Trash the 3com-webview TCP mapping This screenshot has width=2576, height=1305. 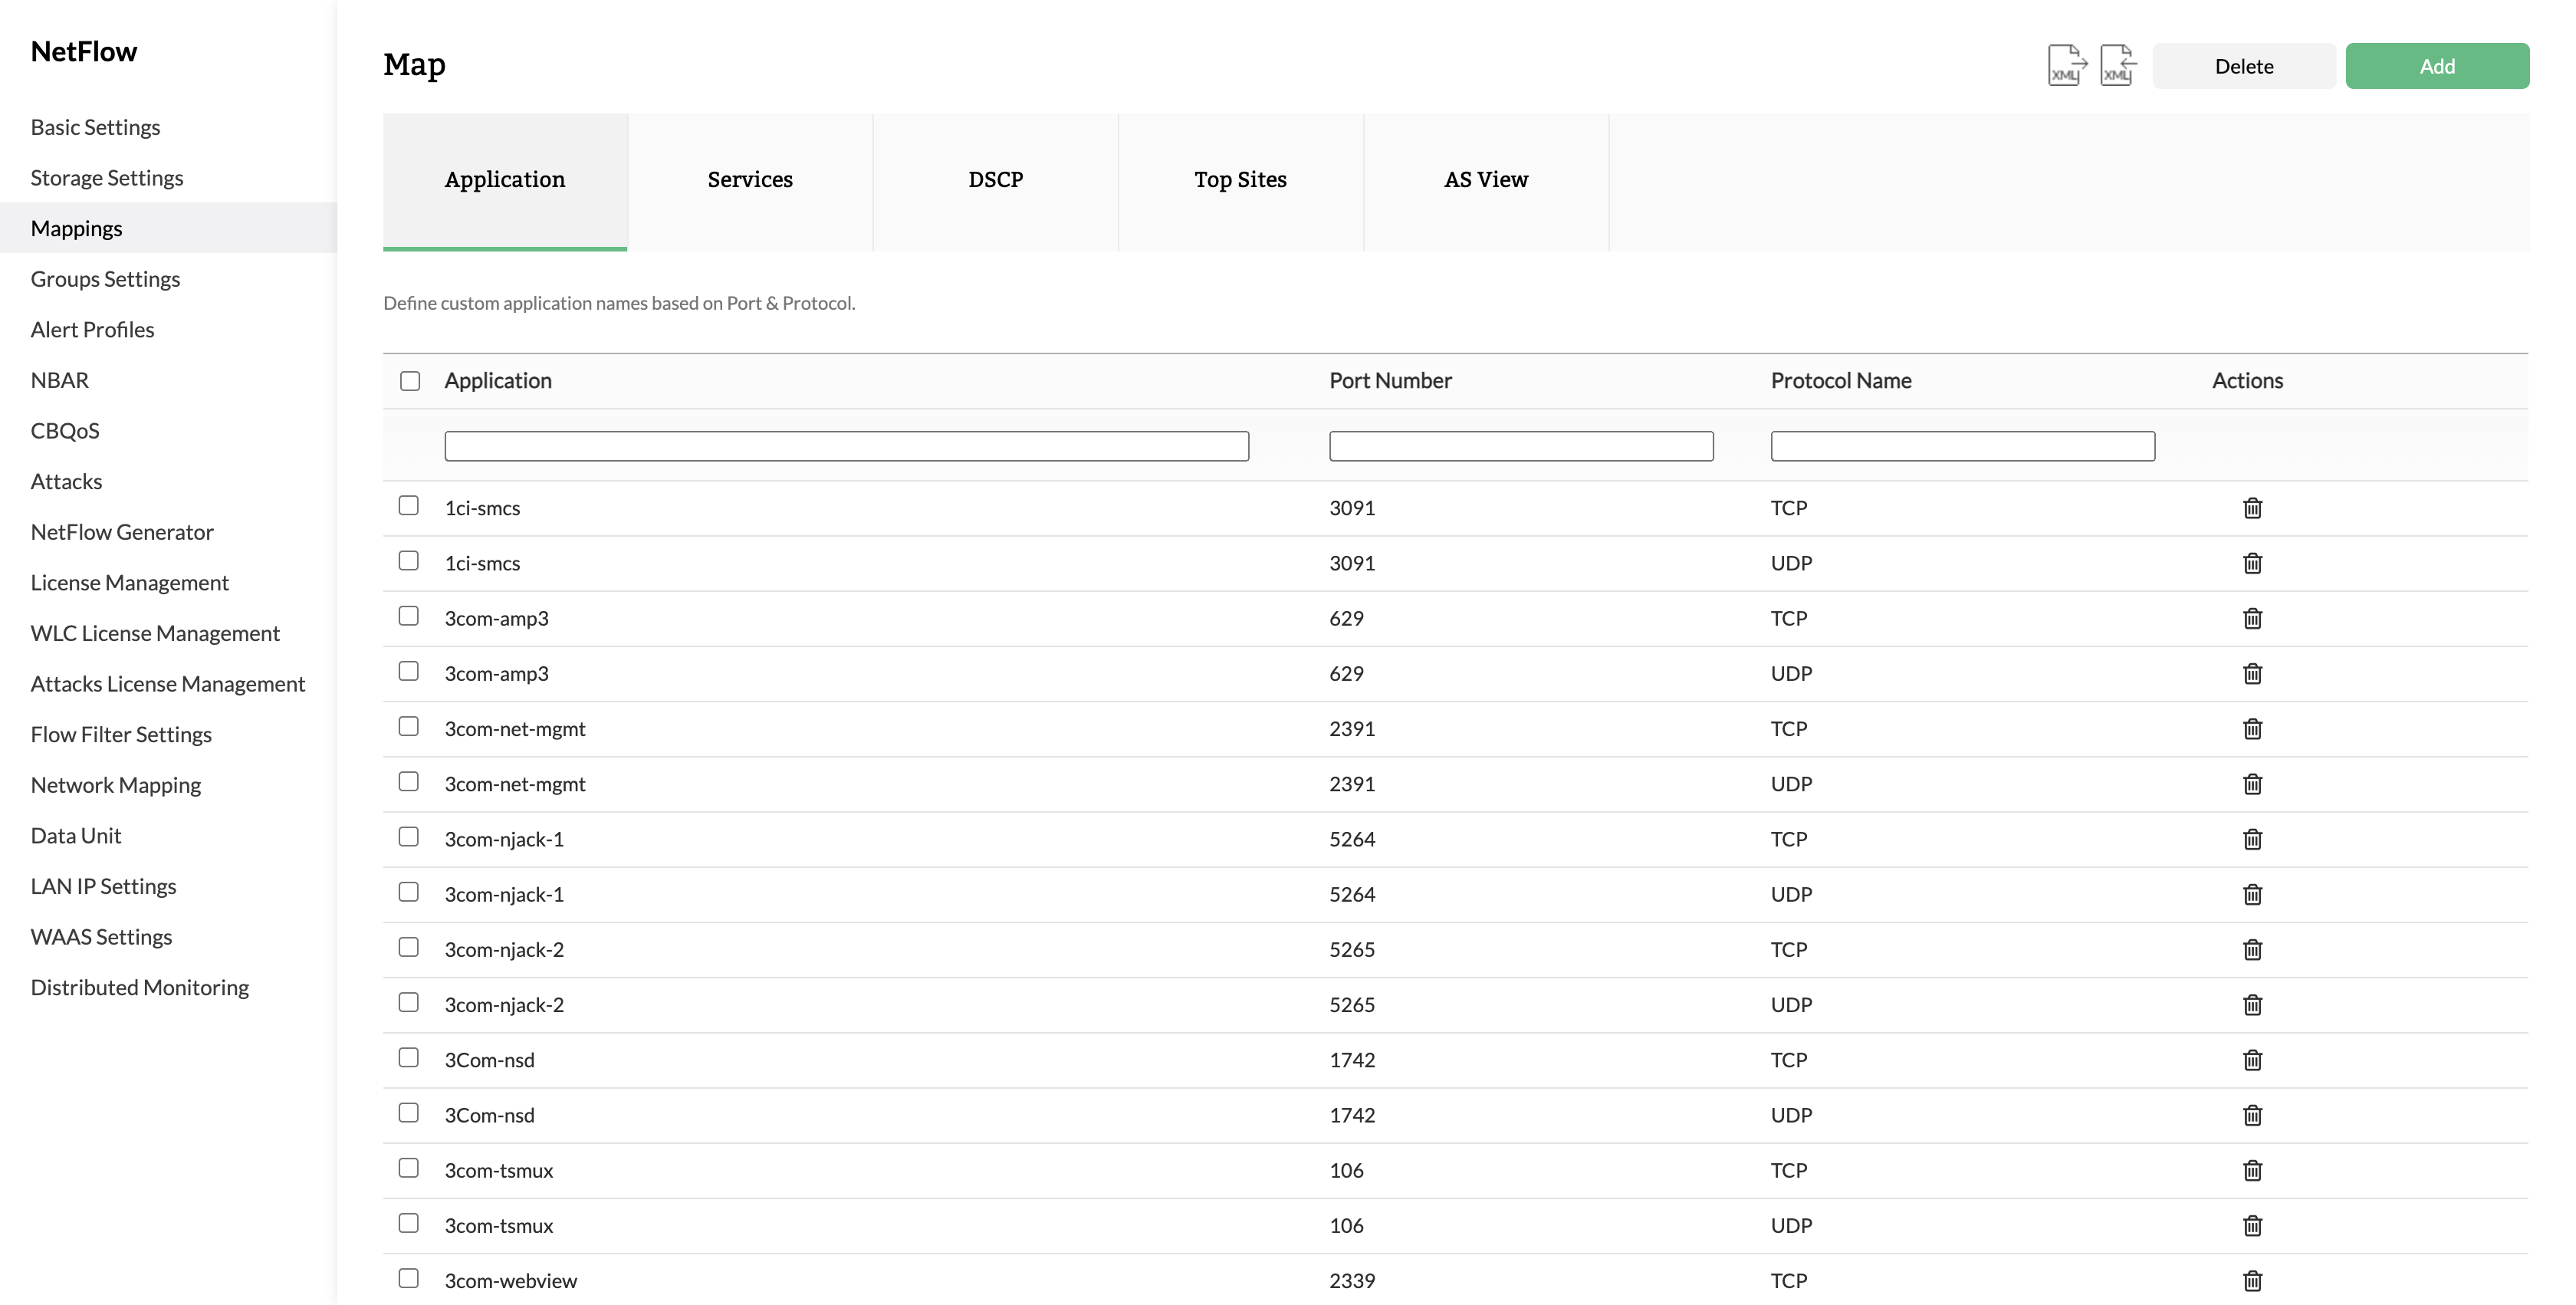click(2252, 1281)
